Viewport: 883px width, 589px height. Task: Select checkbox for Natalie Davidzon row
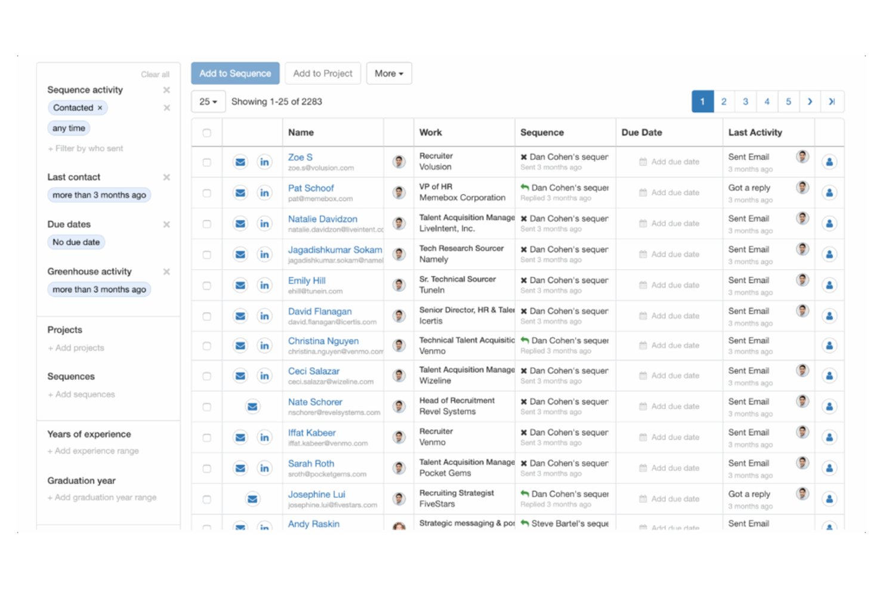[206, 224]
